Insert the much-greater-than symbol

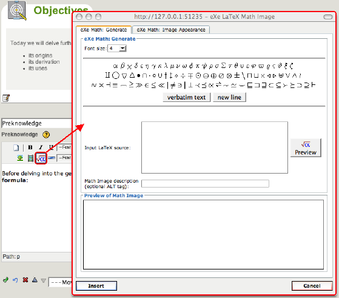tap(139, 85)
